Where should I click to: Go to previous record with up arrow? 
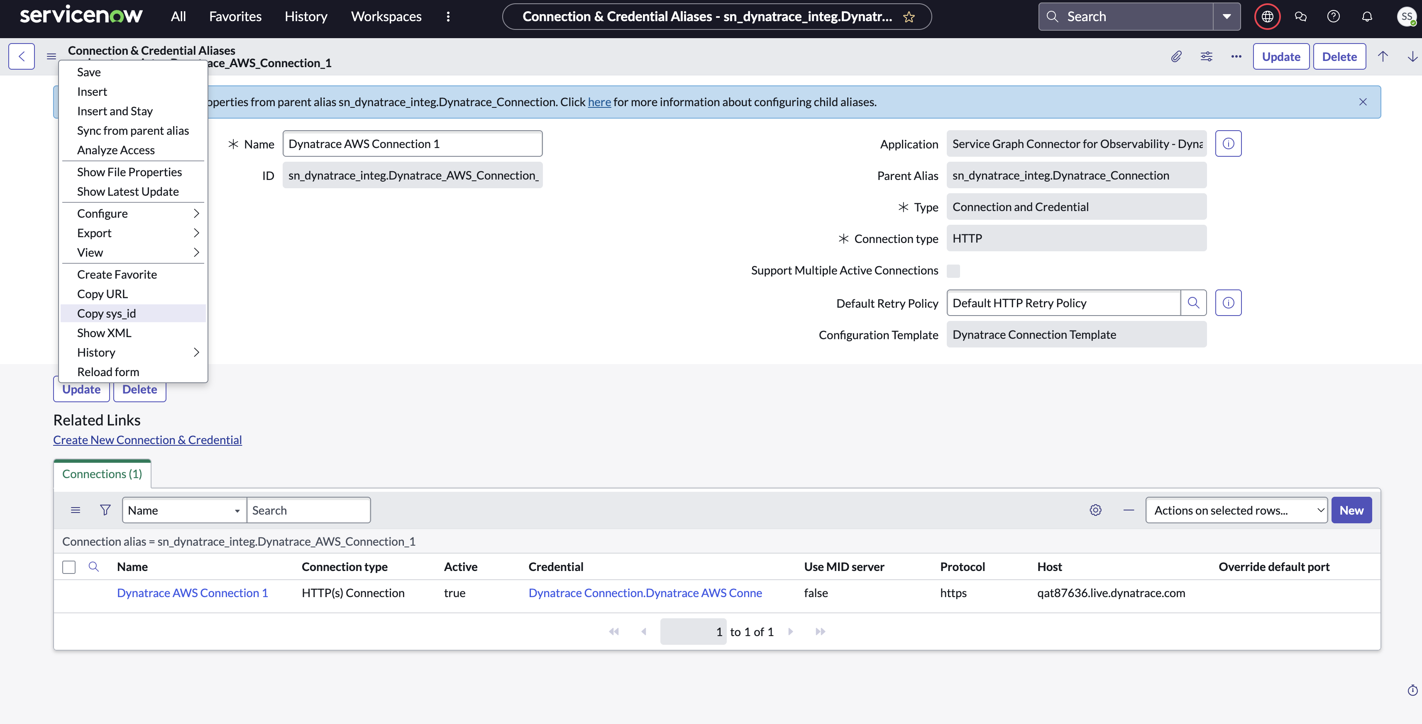coord(1383,56)
